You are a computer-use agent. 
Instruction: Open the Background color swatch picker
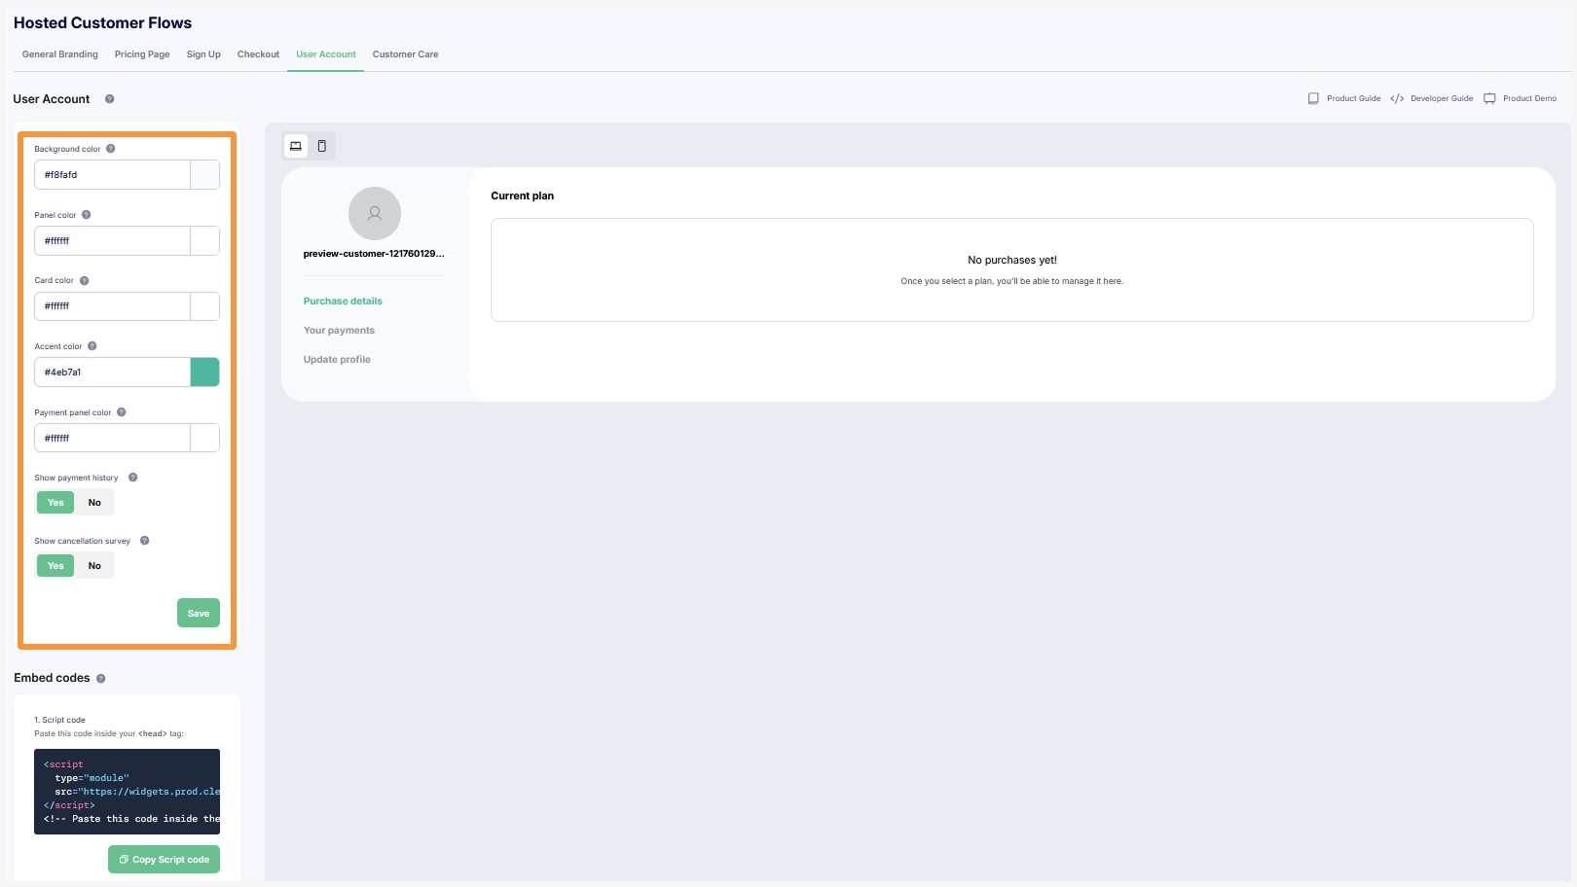tap(204, 175)
